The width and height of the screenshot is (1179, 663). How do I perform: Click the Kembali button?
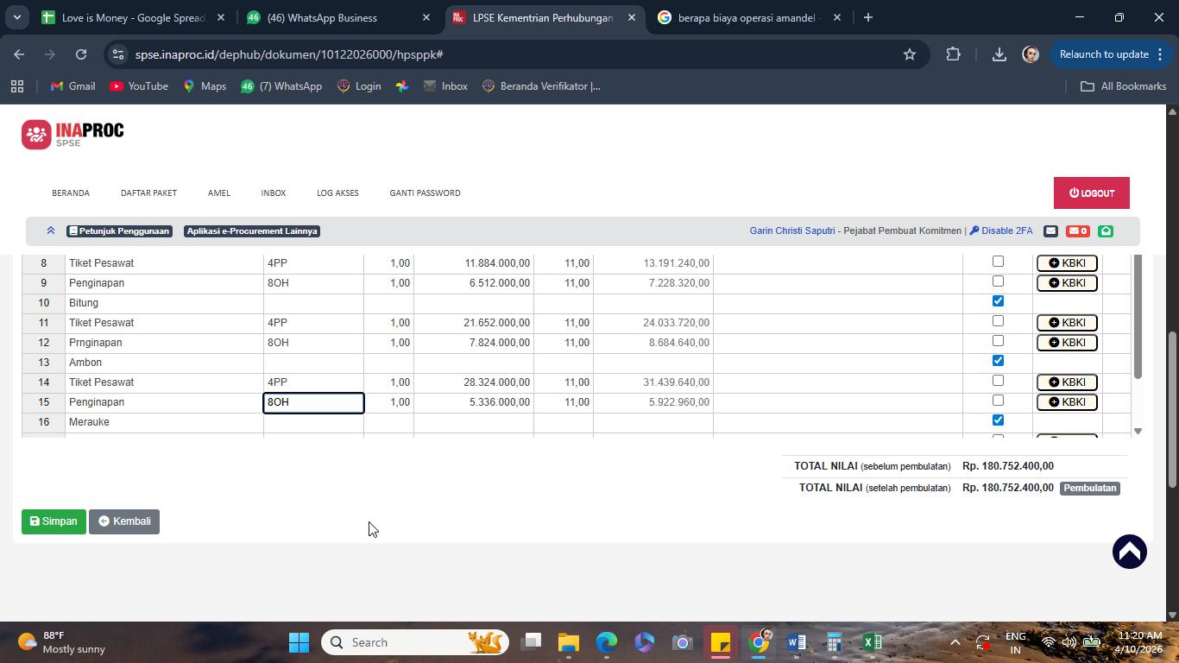tap(124, 521)
